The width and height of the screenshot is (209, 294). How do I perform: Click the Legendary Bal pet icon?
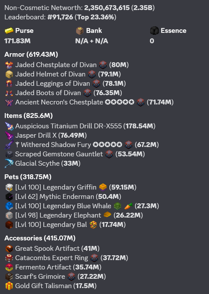point(9,224)
